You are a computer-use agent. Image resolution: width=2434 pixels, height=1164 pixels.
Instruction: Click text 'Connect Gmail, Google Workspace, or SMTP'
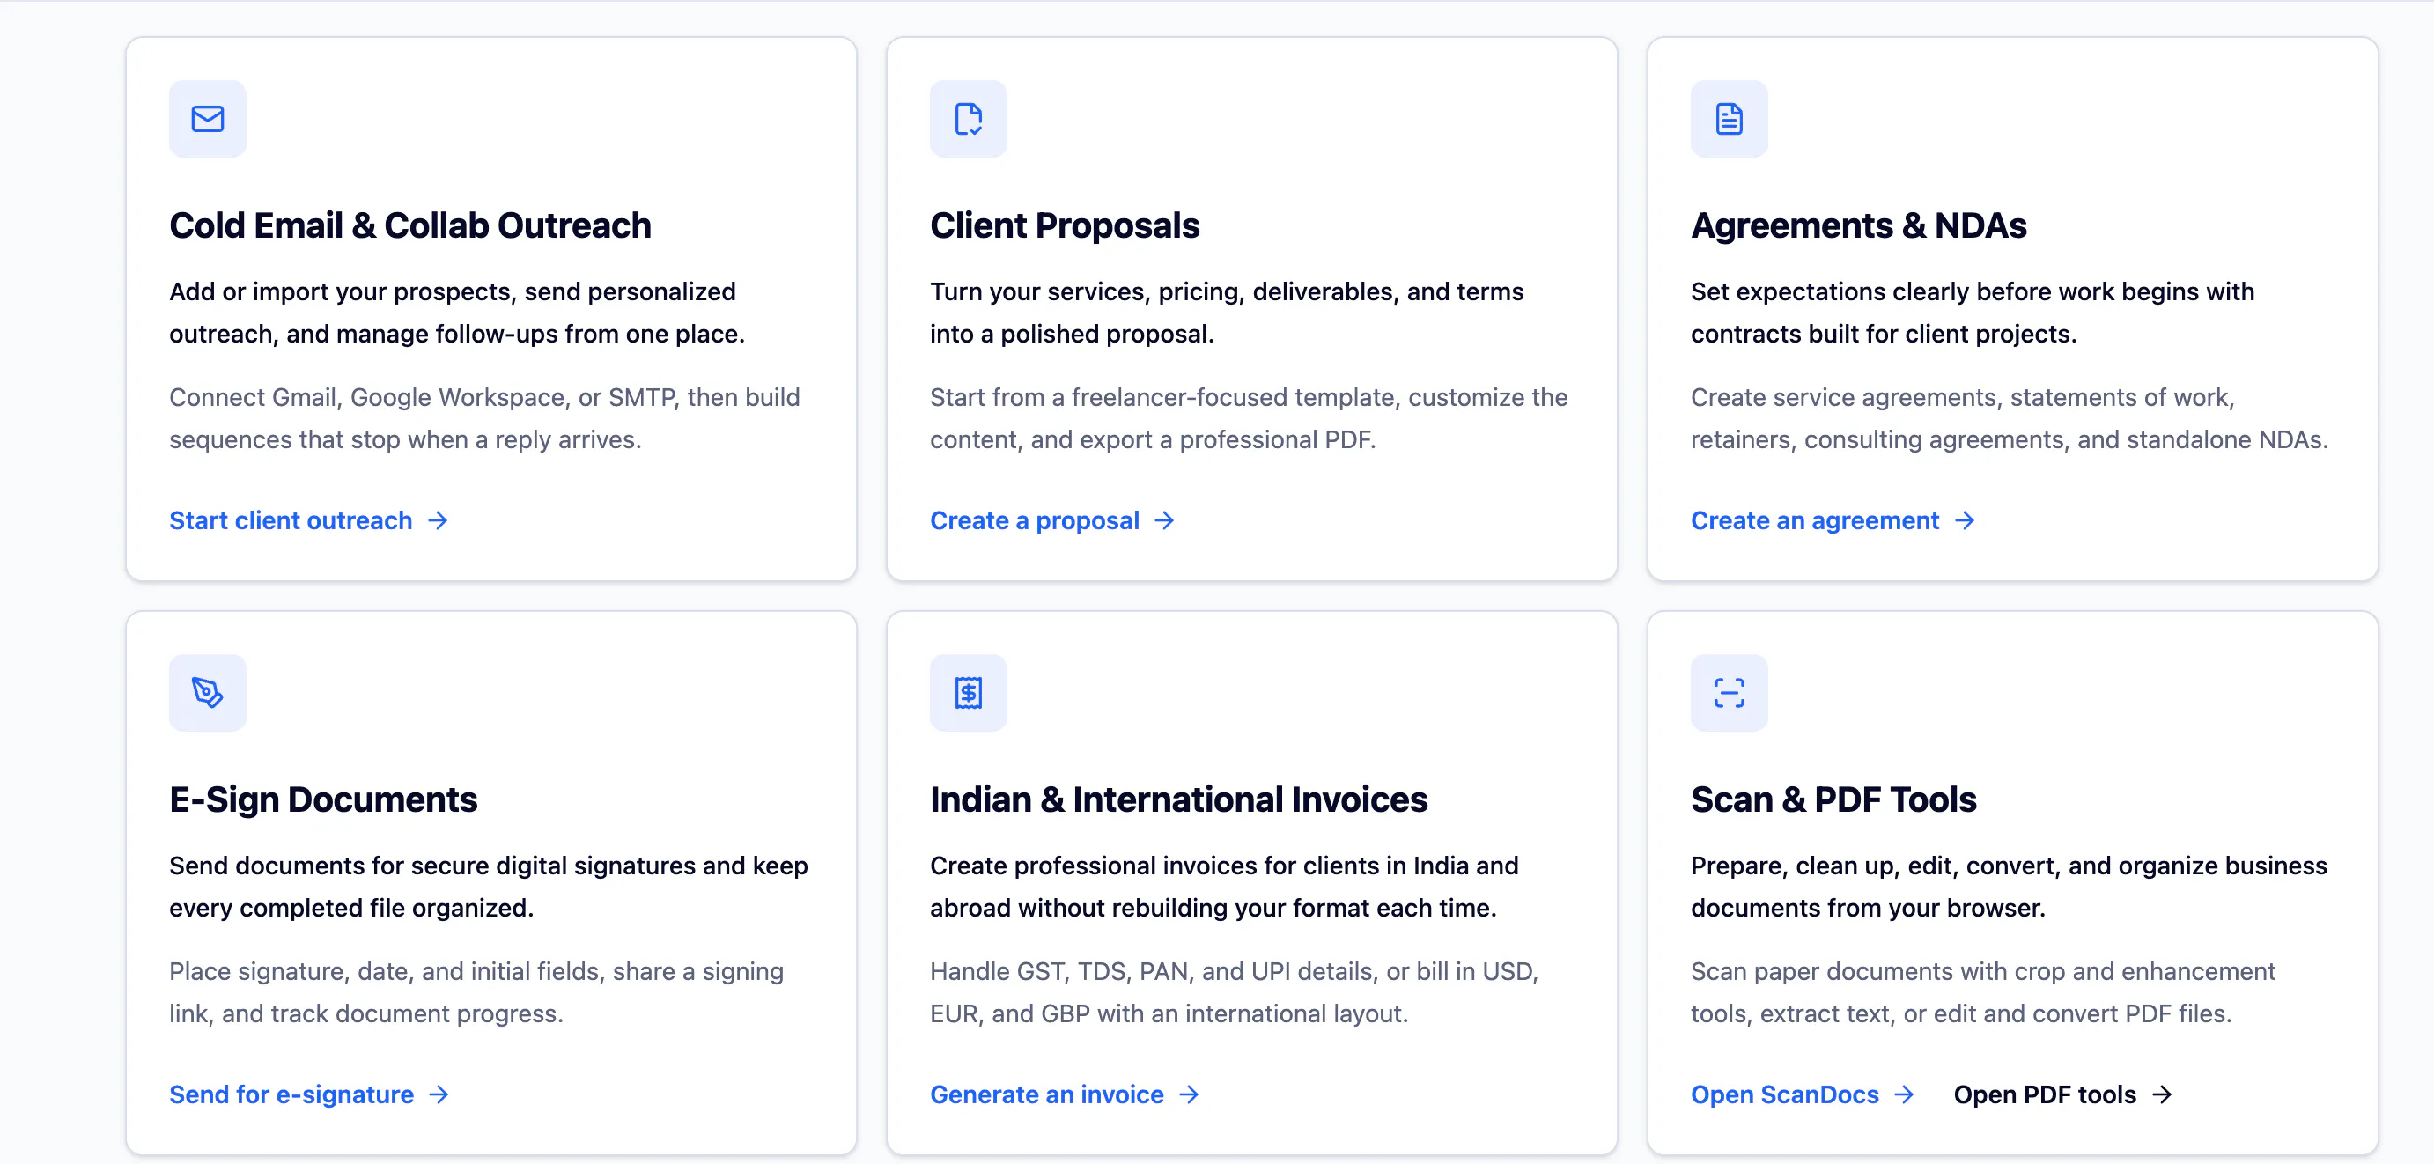click(424, 398)
